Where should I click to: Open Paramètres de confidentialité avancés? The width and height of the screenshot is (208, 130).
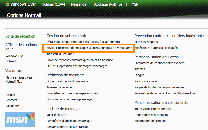point(159,63)
